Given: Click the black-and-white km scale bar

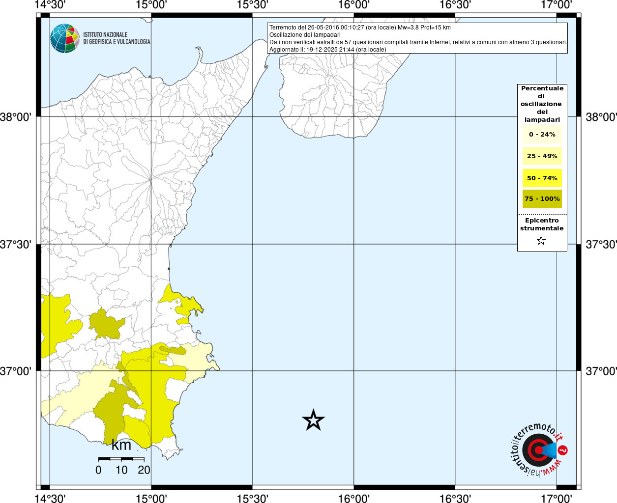Looking at the screenshot, I should (121, 459).
